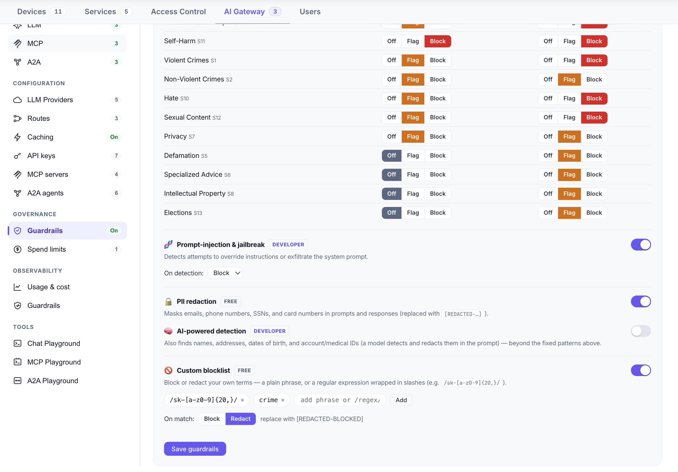This screenshot has height=472, width=678.
Task: Click the MCP Playground icon
Action: tap(17, 362)
